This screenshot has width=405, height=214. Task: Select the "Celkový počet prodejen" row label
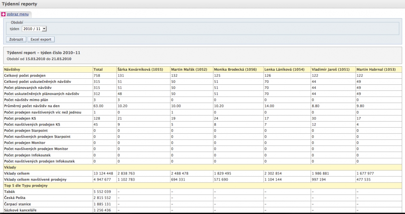pyautogui.click(x=25, y=76)
